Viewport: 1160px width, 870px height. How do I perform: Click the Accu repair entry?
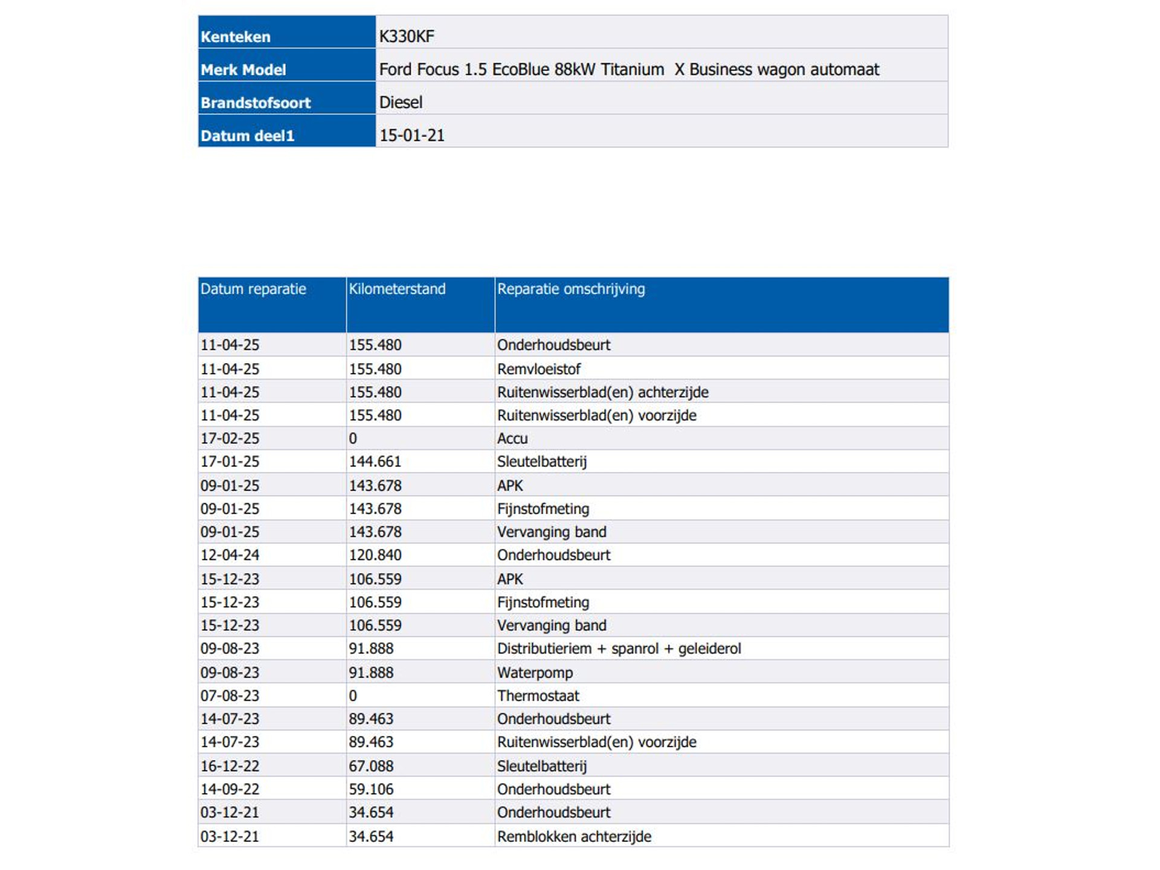point(512,439)
